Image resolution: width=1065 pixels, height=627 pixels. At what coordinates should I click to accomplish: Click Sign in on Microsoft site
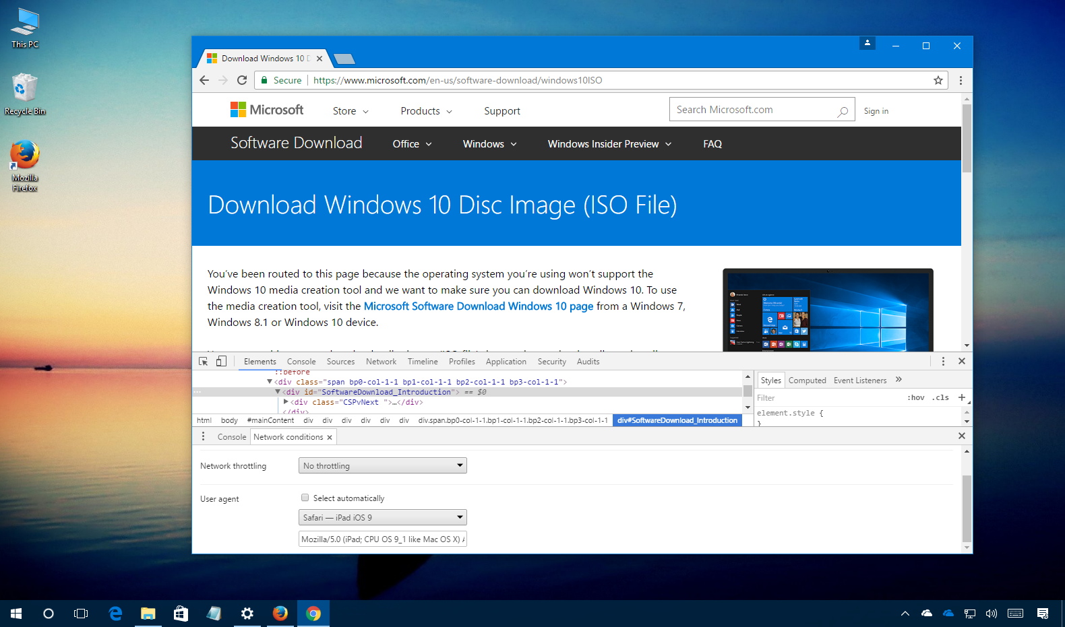click(x=876, y=111)
